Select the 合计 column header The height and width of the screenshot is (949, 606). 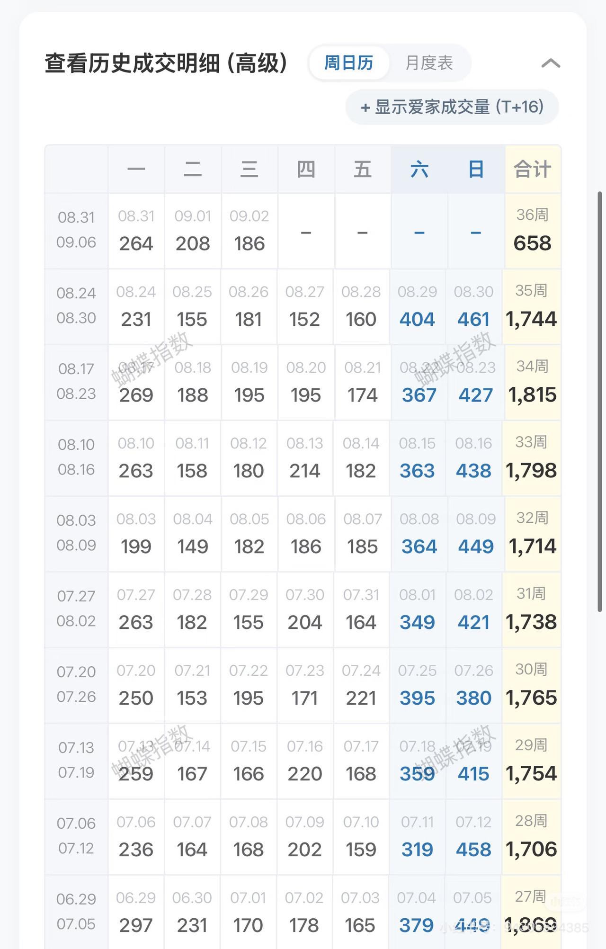coord(533,169)
